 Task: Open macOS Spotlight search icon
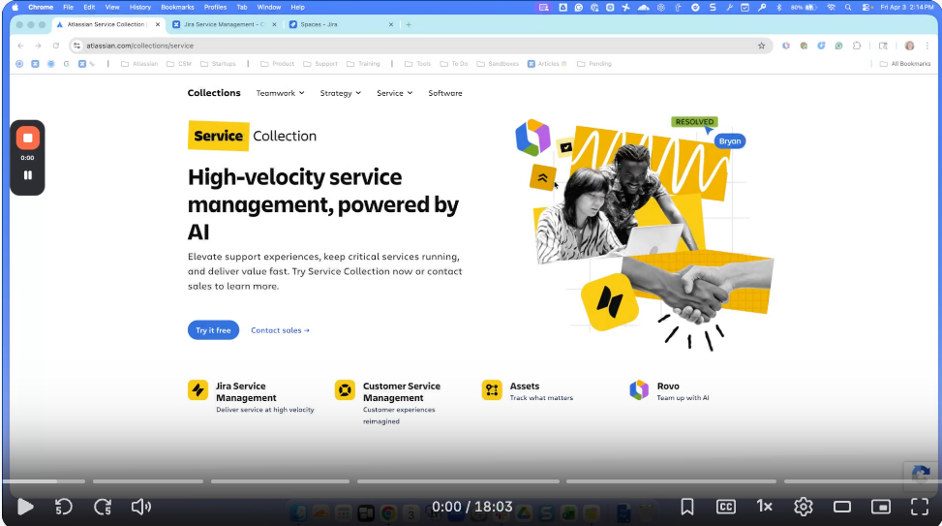(x=848, y=7)
